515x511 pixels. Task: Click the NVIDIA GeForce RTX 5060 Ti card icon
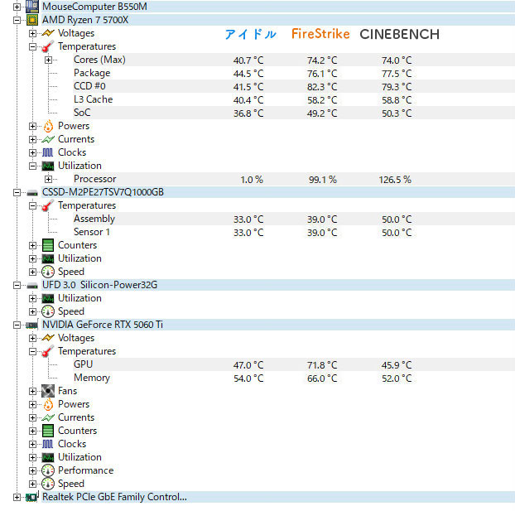(x=32, y=325)
